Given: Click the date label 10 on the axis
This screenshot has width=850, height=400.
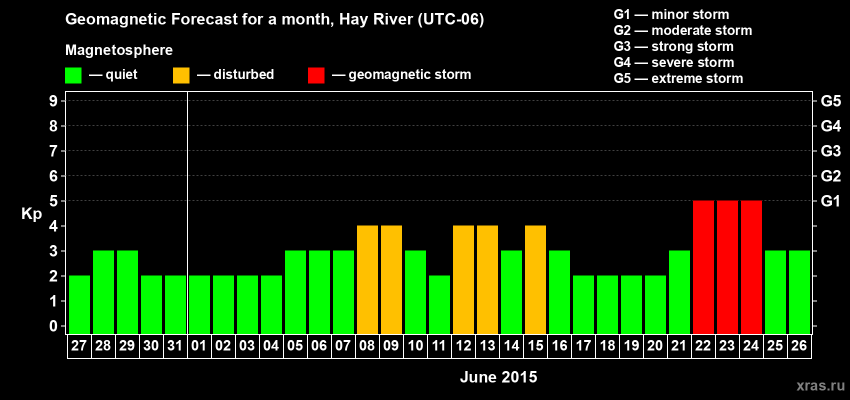Looking at the screenshot, I should click(x=415, y=346).
